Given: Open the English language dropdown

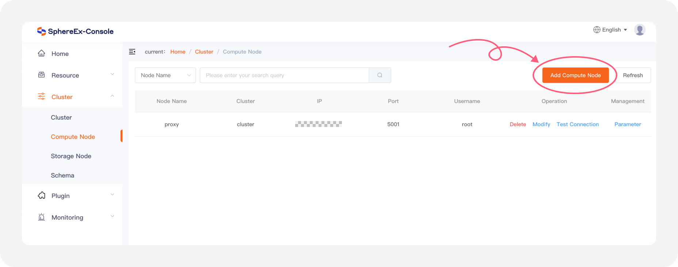Looking at the screenshot, I should (x=610, y=30).
